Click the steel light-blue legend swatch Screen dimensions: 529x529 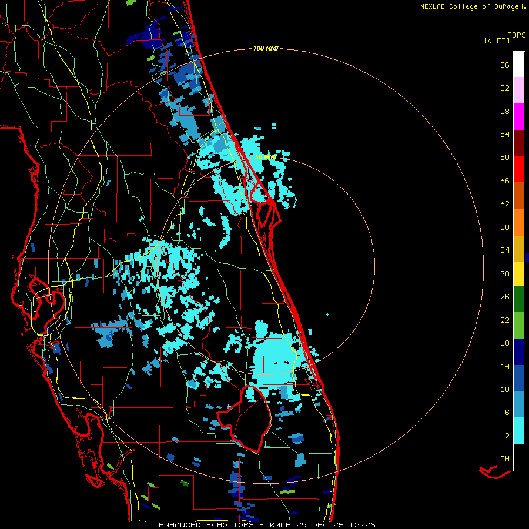click(x=519, y=404)
